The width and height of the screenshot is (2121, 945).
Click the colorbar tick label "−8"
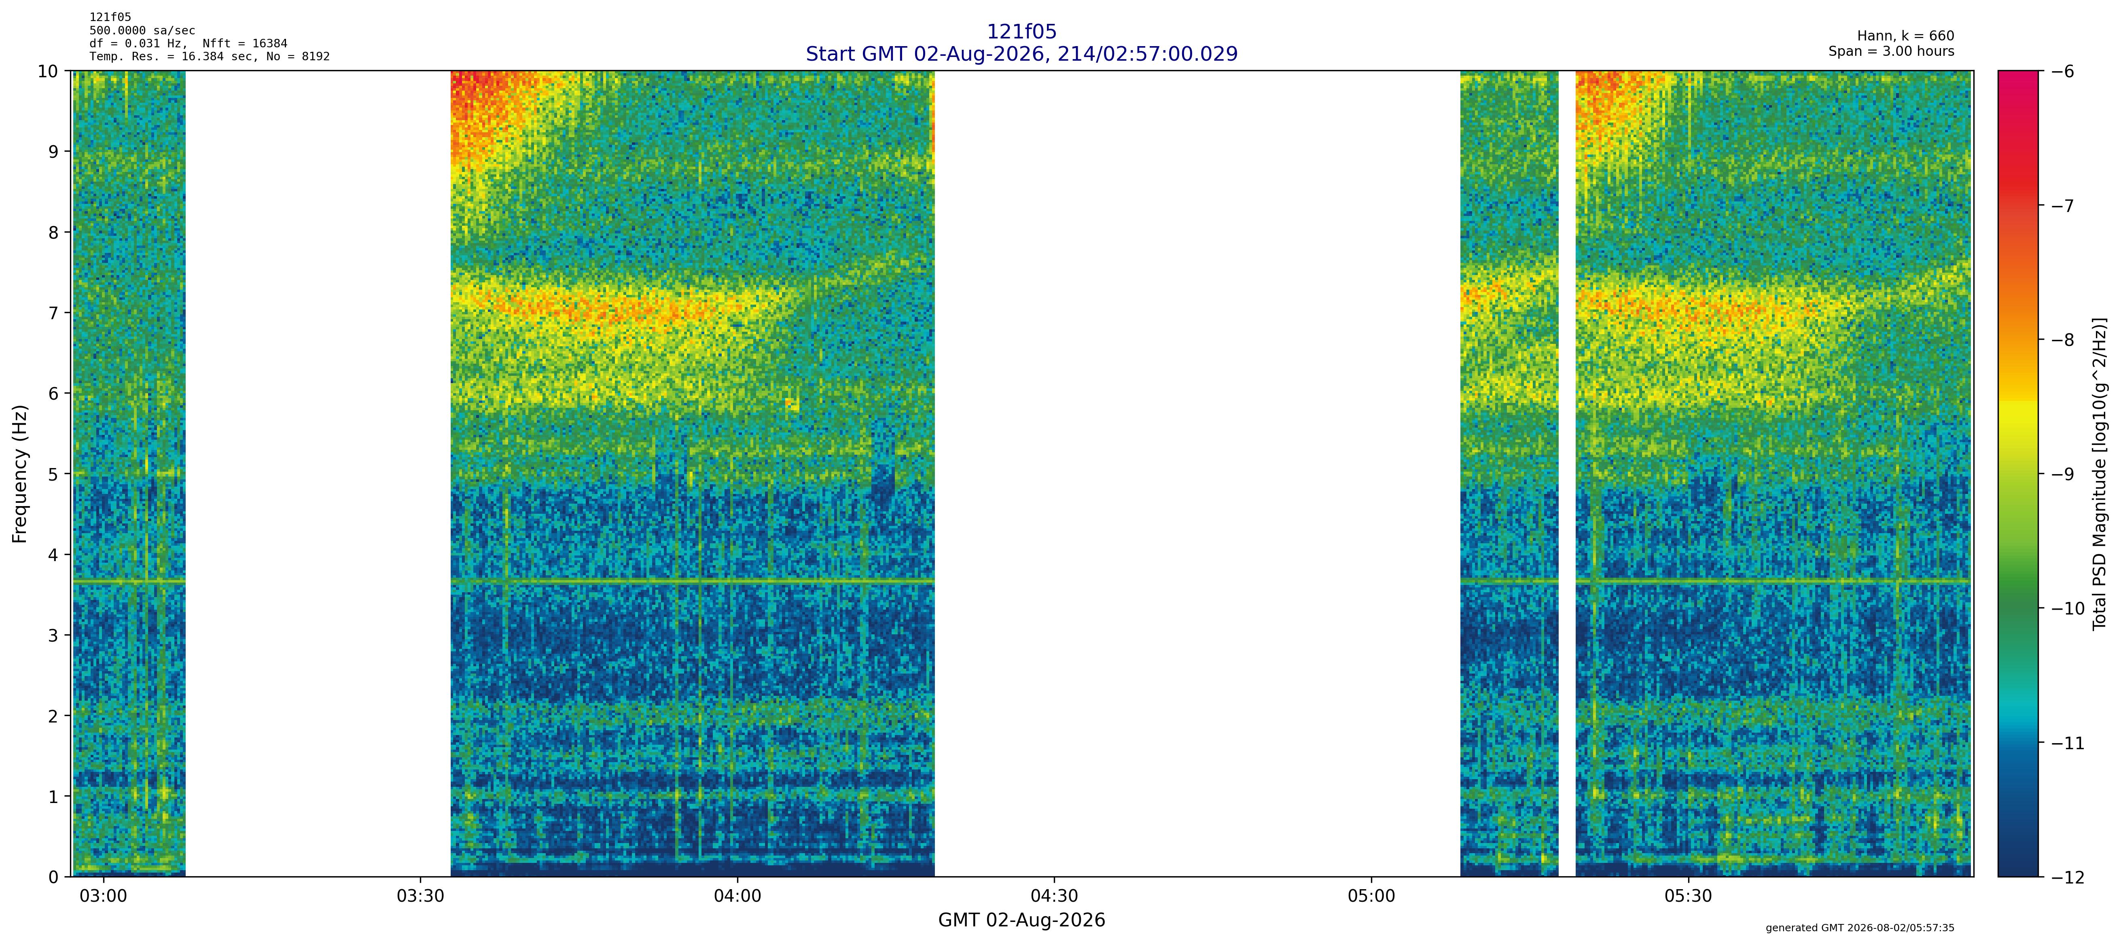point(2062,340)
